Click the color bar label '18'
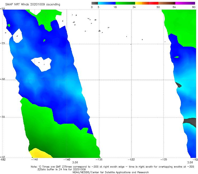This screenshot has width=198, height=174. pos(115,7)
